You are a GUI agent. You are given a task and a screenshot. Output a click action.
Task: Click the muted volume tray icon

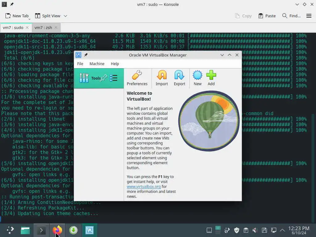click(255, 230)
